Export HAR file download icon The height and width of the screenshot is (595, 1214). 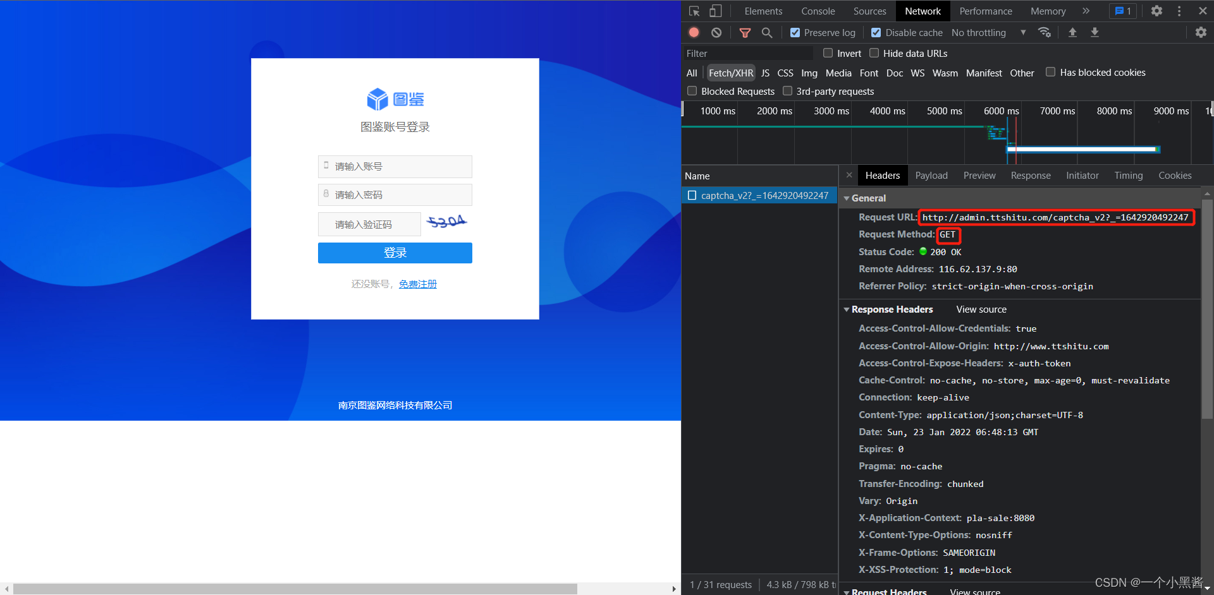pos(1094,32)
